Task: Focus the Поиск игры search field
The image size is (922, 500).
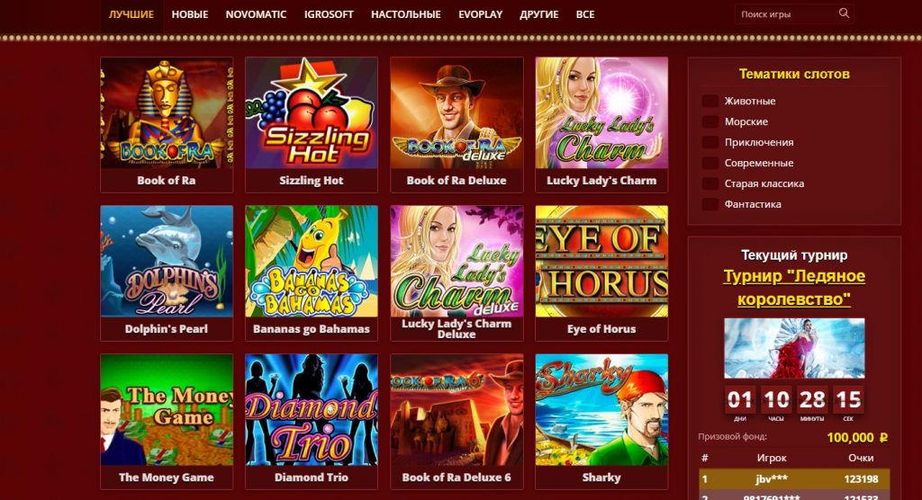Action: [x=787, y=13]
